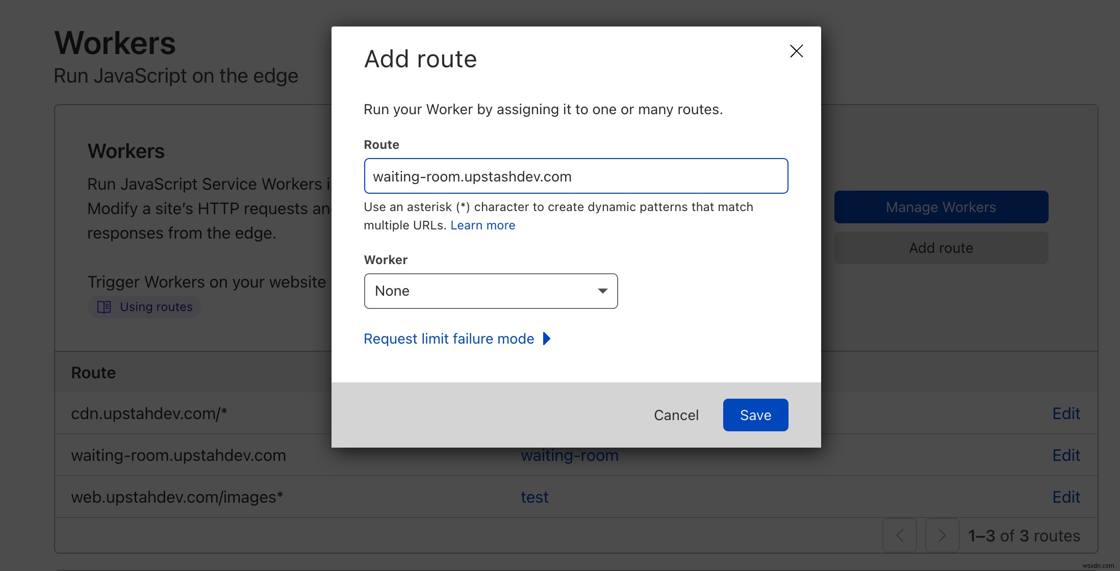Open the Worker dropdown showing None
This screenshot has width=1120, height=571.
[491, 291]
